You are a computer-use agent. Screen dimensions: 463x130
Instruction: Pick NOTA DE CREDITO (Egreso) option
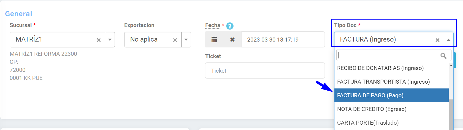coord(372,109)
